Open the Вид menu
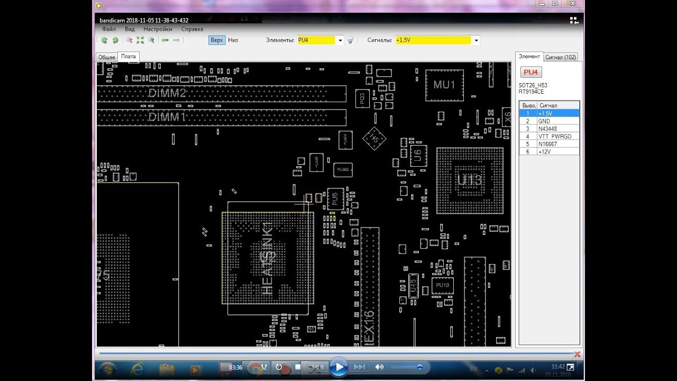This screenshot has width=677, height=381. tap(130, 29)
